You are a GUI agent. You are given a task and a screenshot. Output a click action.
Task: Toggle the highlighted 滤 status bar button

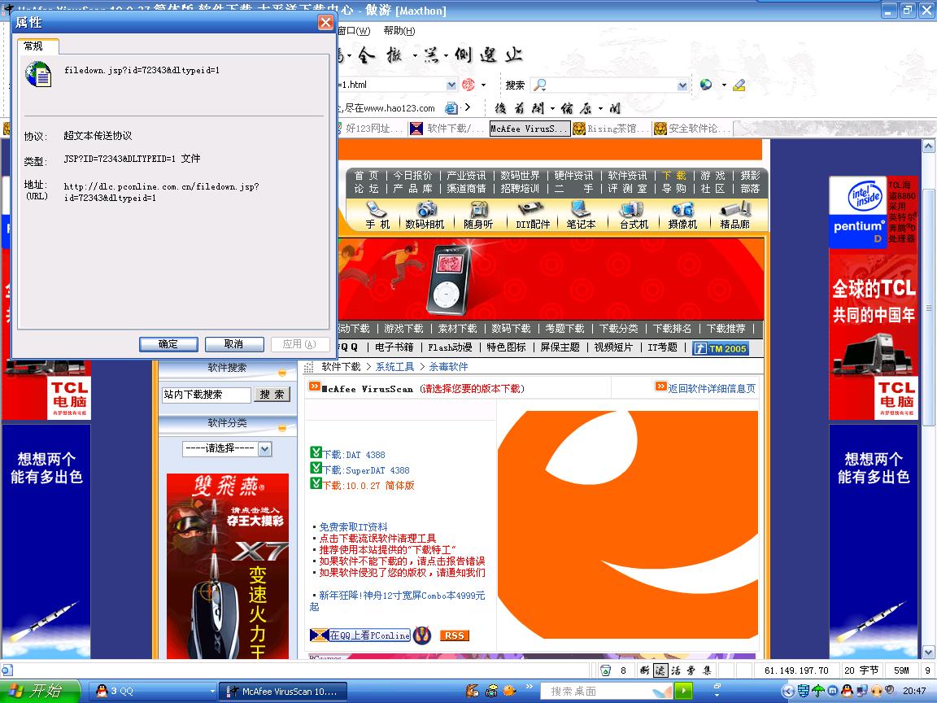coord(660,670)
